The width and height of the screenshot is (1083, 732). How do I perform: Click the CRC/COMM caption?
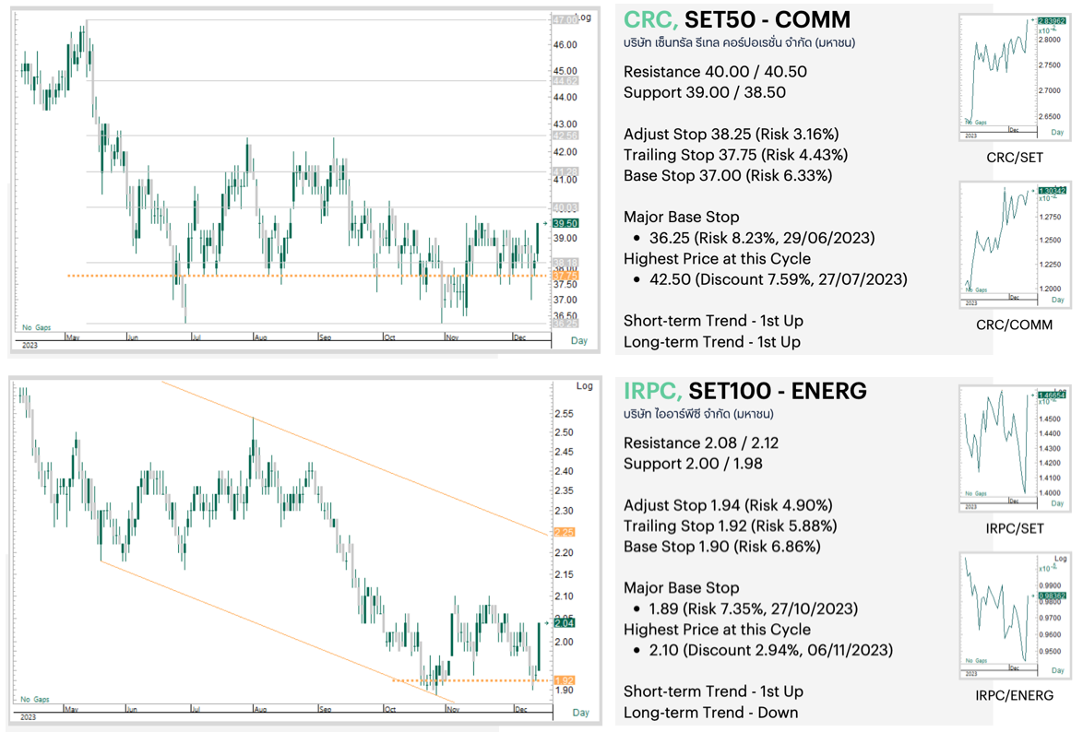click(1015, 325)
